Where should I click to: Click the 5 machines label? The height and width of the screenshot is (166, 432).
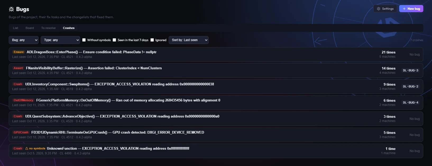coord(387,57)
